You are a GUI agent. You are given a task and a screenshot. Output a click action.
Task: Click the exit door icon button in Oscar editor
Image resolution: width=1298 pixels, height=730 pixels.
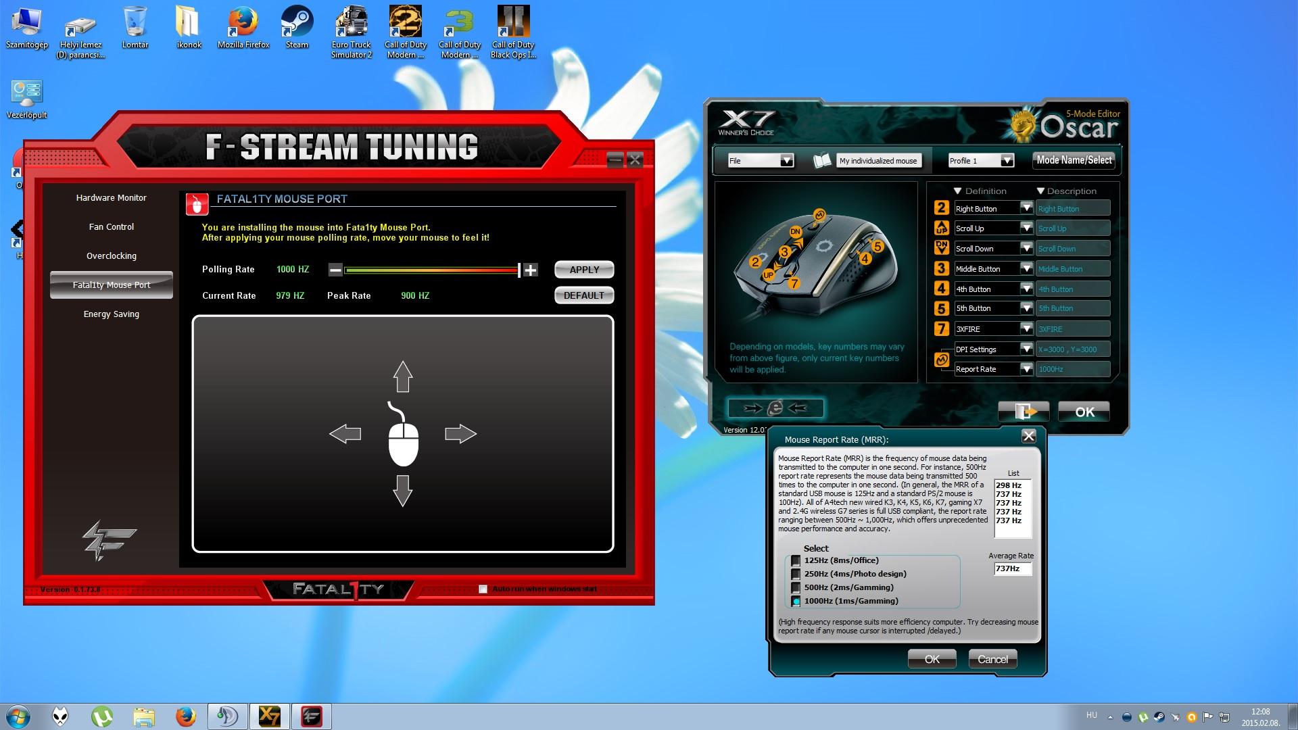click(x=1024, y=411)
